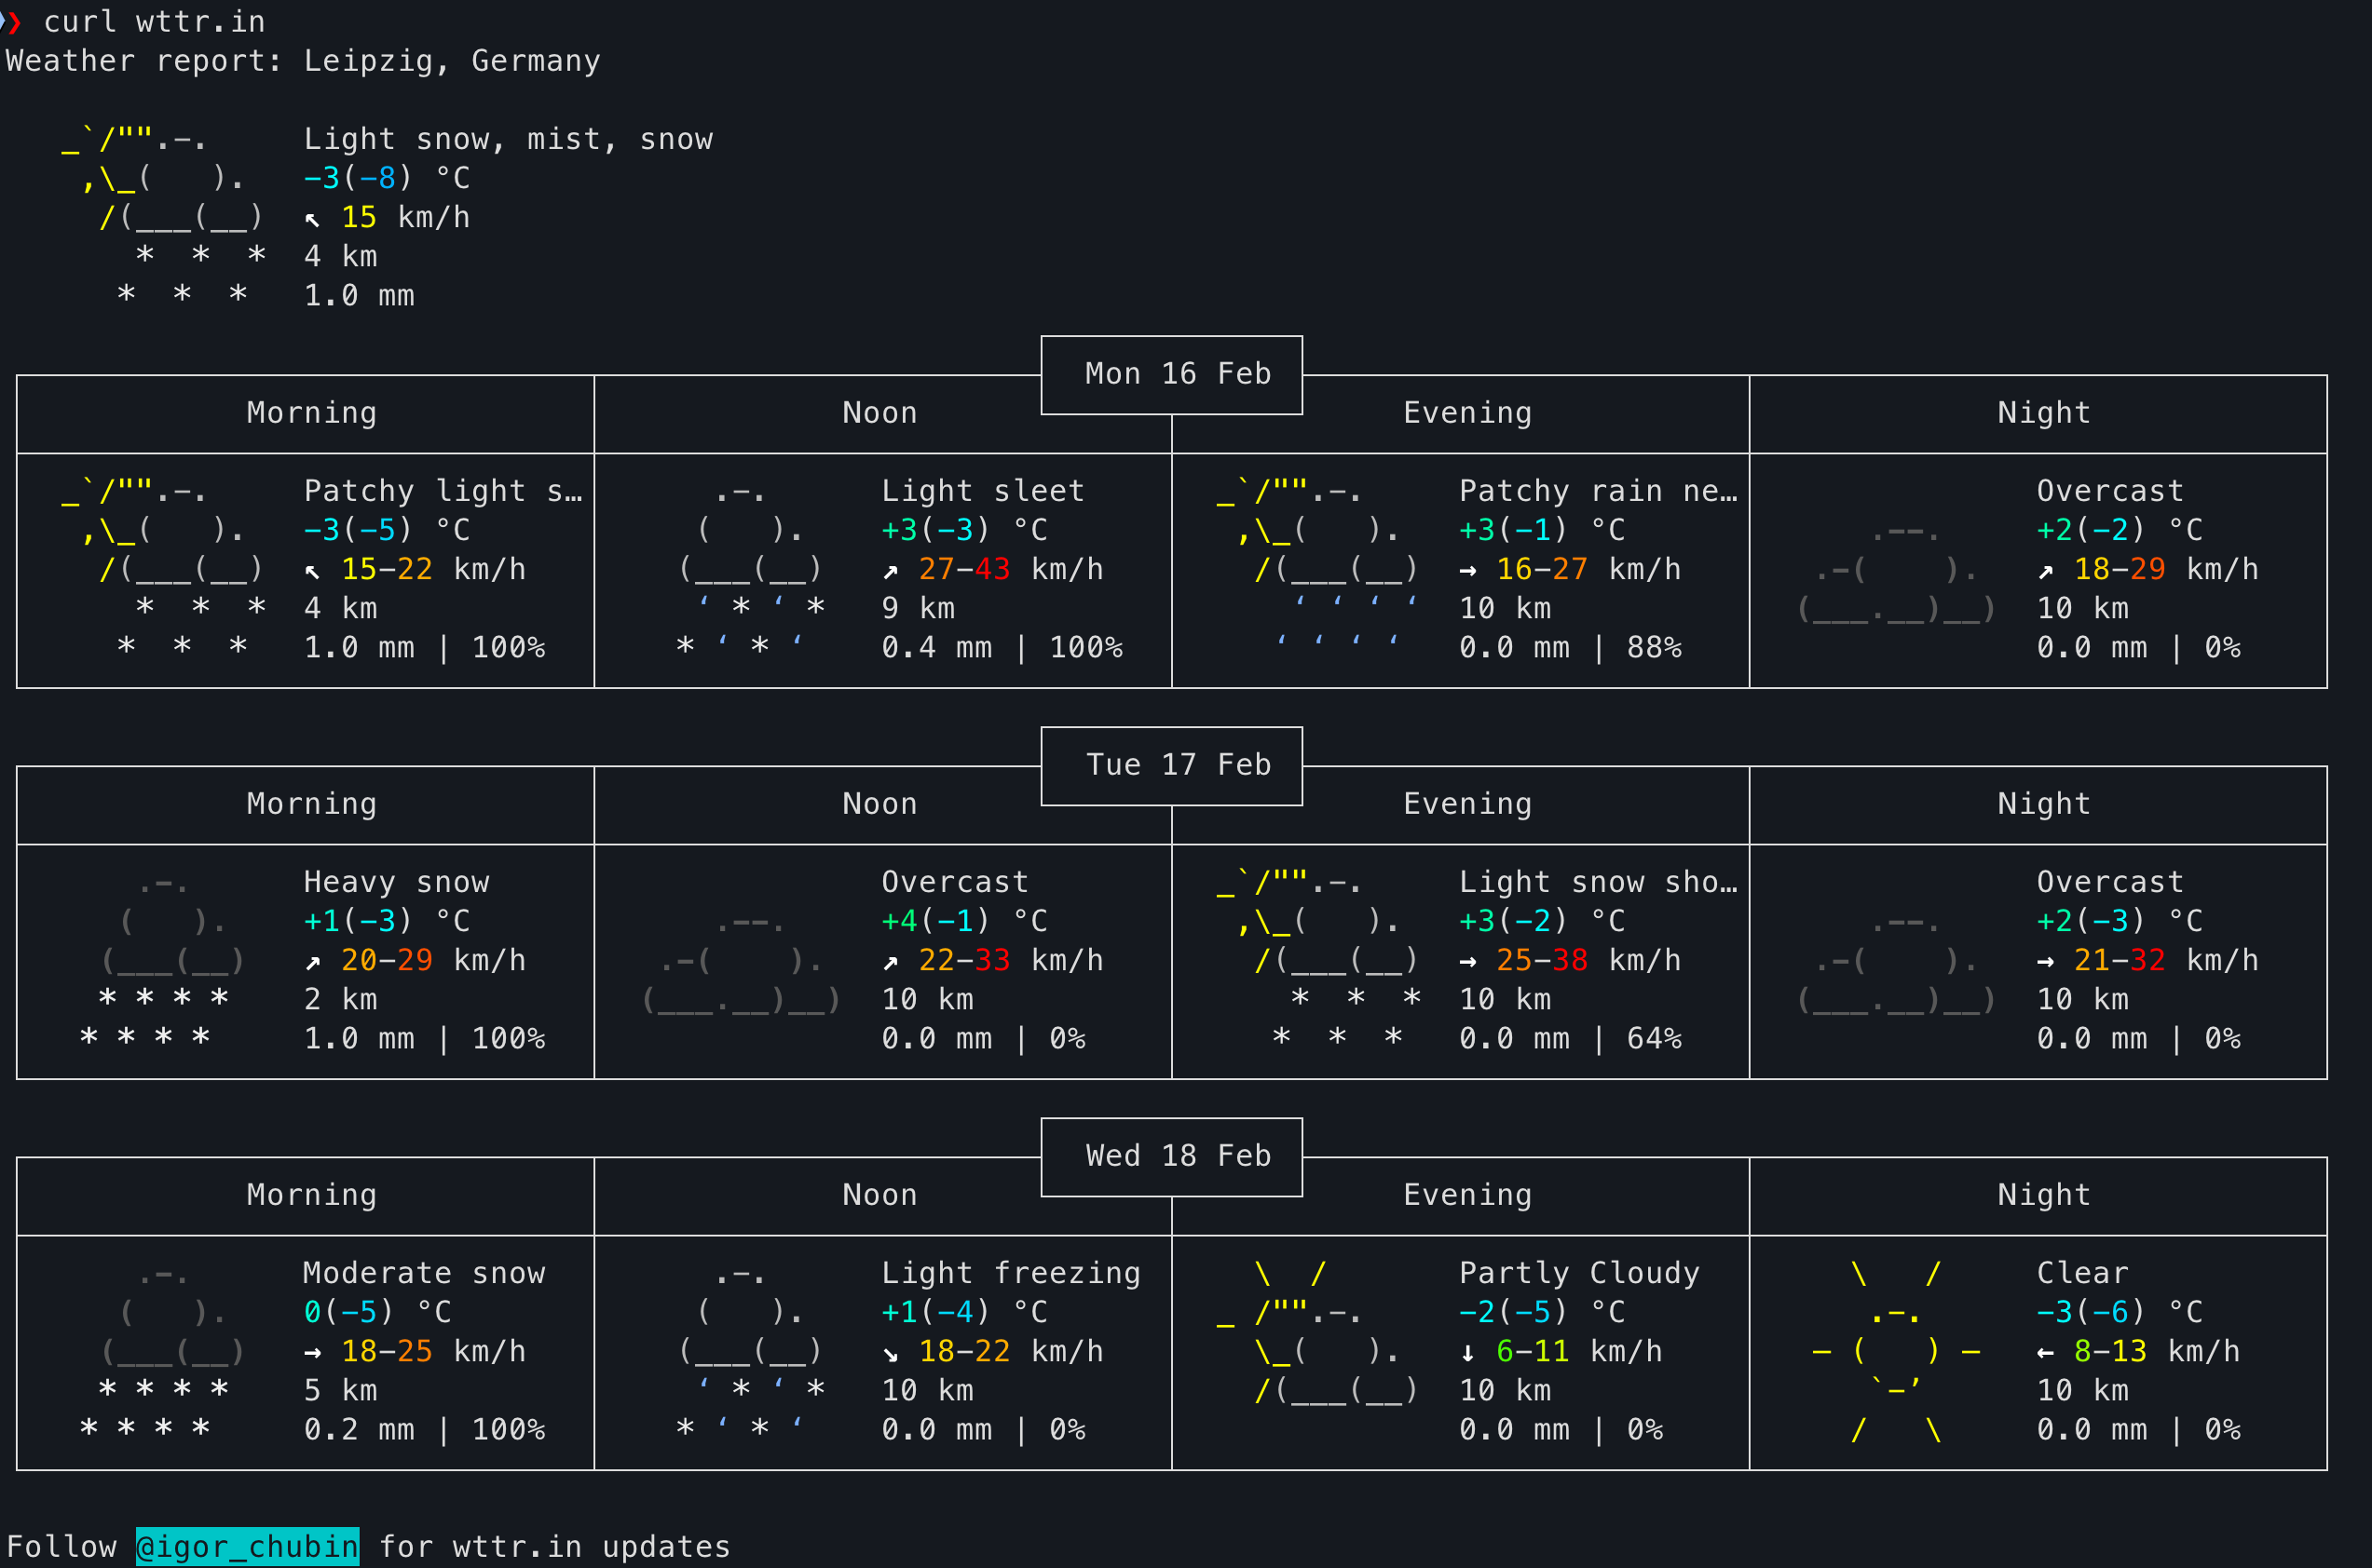
Task: Click the Heavy snow description on Tuesday
Action: [x=396, y=882]
